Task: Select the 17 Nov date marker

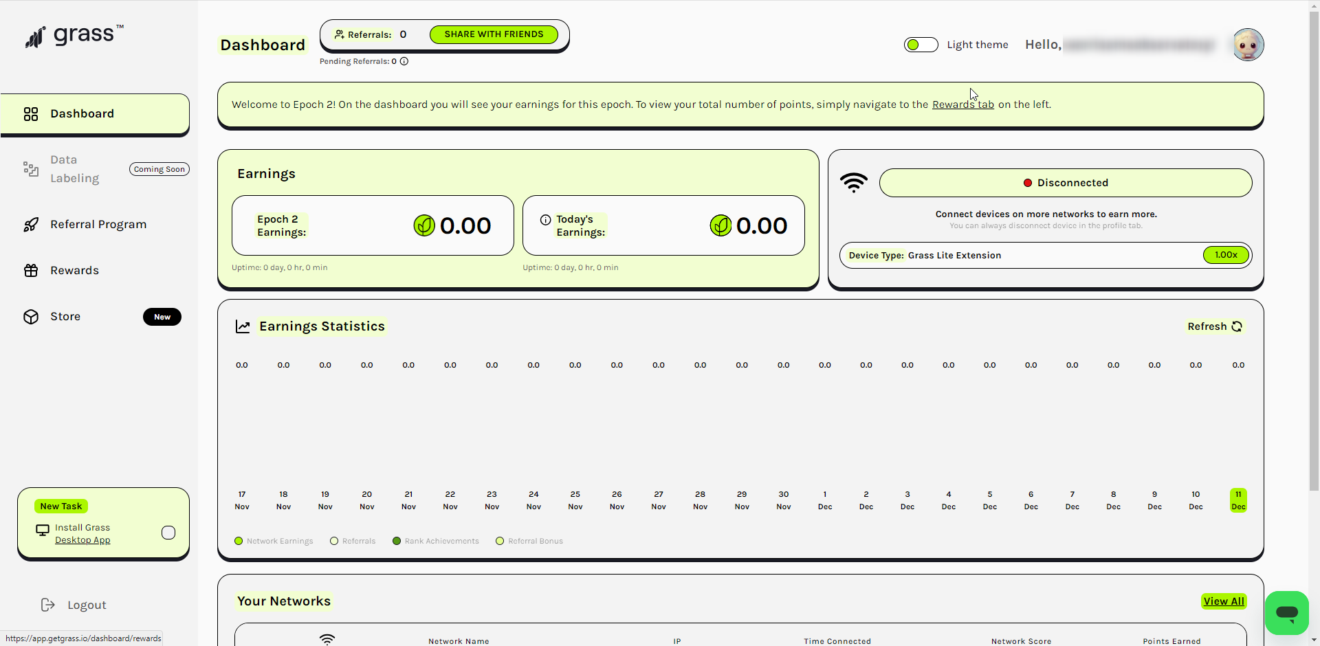Action: tap(242, 500)
